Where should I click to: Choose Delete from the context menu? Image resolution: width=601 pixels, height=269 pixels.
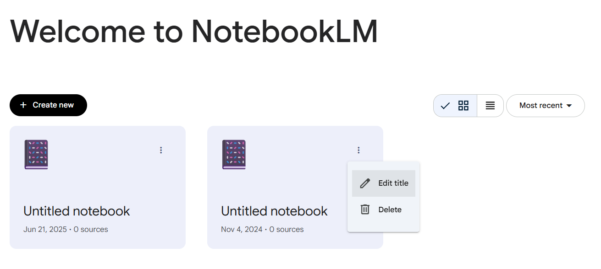pyautogui.click(x=390, y=210)
